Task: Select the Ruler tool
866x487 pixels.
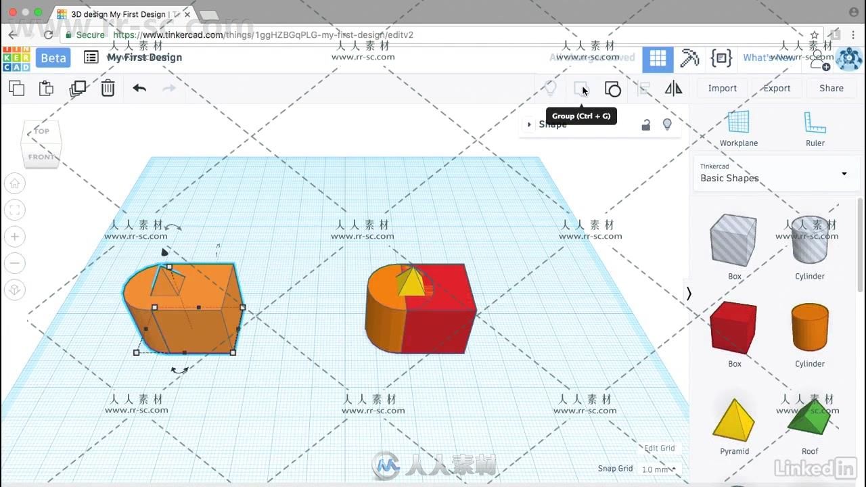Action: click(x=815, y=129)
